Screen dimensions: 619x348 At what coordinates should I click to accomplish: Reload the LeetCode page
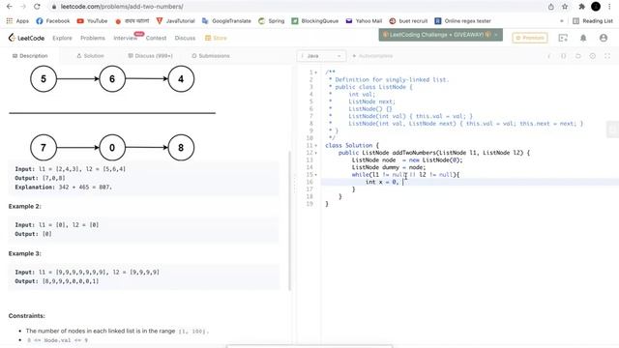(37, 7)
